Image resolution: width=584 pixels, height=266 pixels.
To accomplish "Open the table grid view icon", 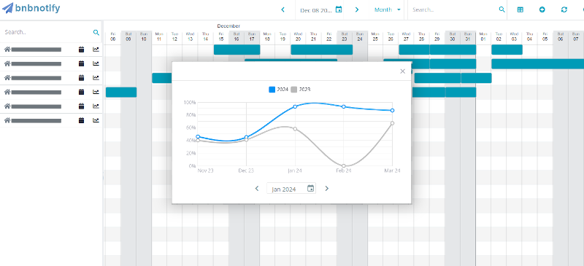I will point(520,9).
